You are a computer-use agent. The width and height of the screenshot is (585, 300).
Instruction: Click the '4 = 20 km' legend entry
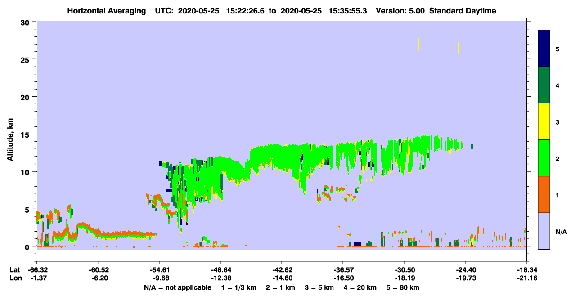(x=361, y=287)
